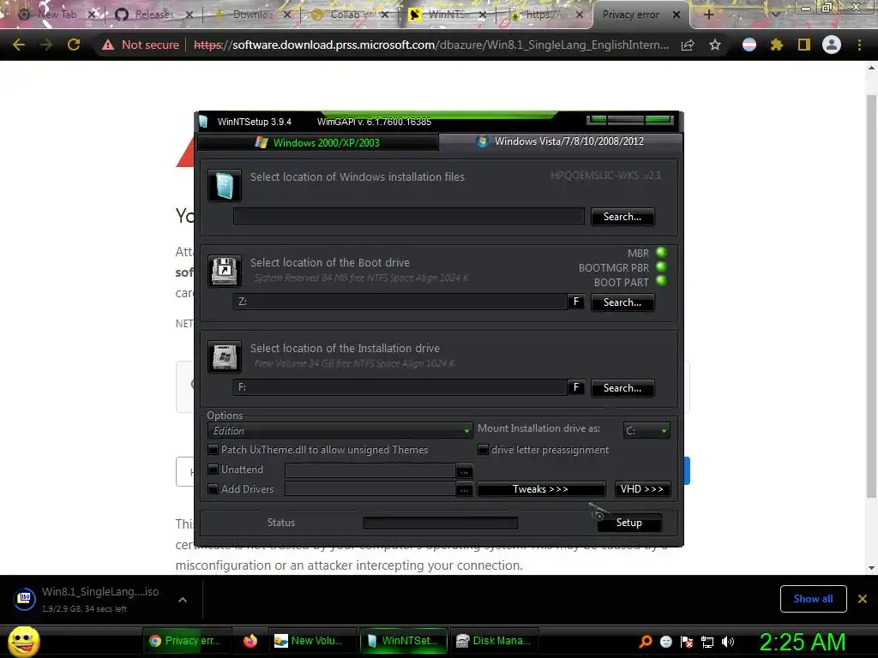Screen dimensions: 878x658
Task: Close the downloads bar with X
Action: [x=863, y=599]
